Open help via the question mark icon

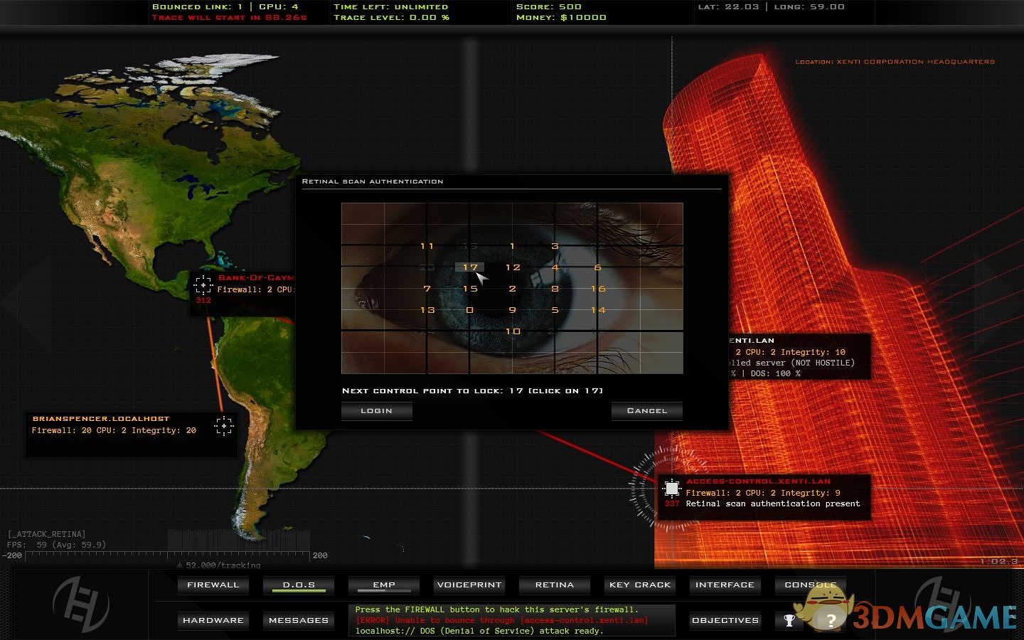[831, 621]
